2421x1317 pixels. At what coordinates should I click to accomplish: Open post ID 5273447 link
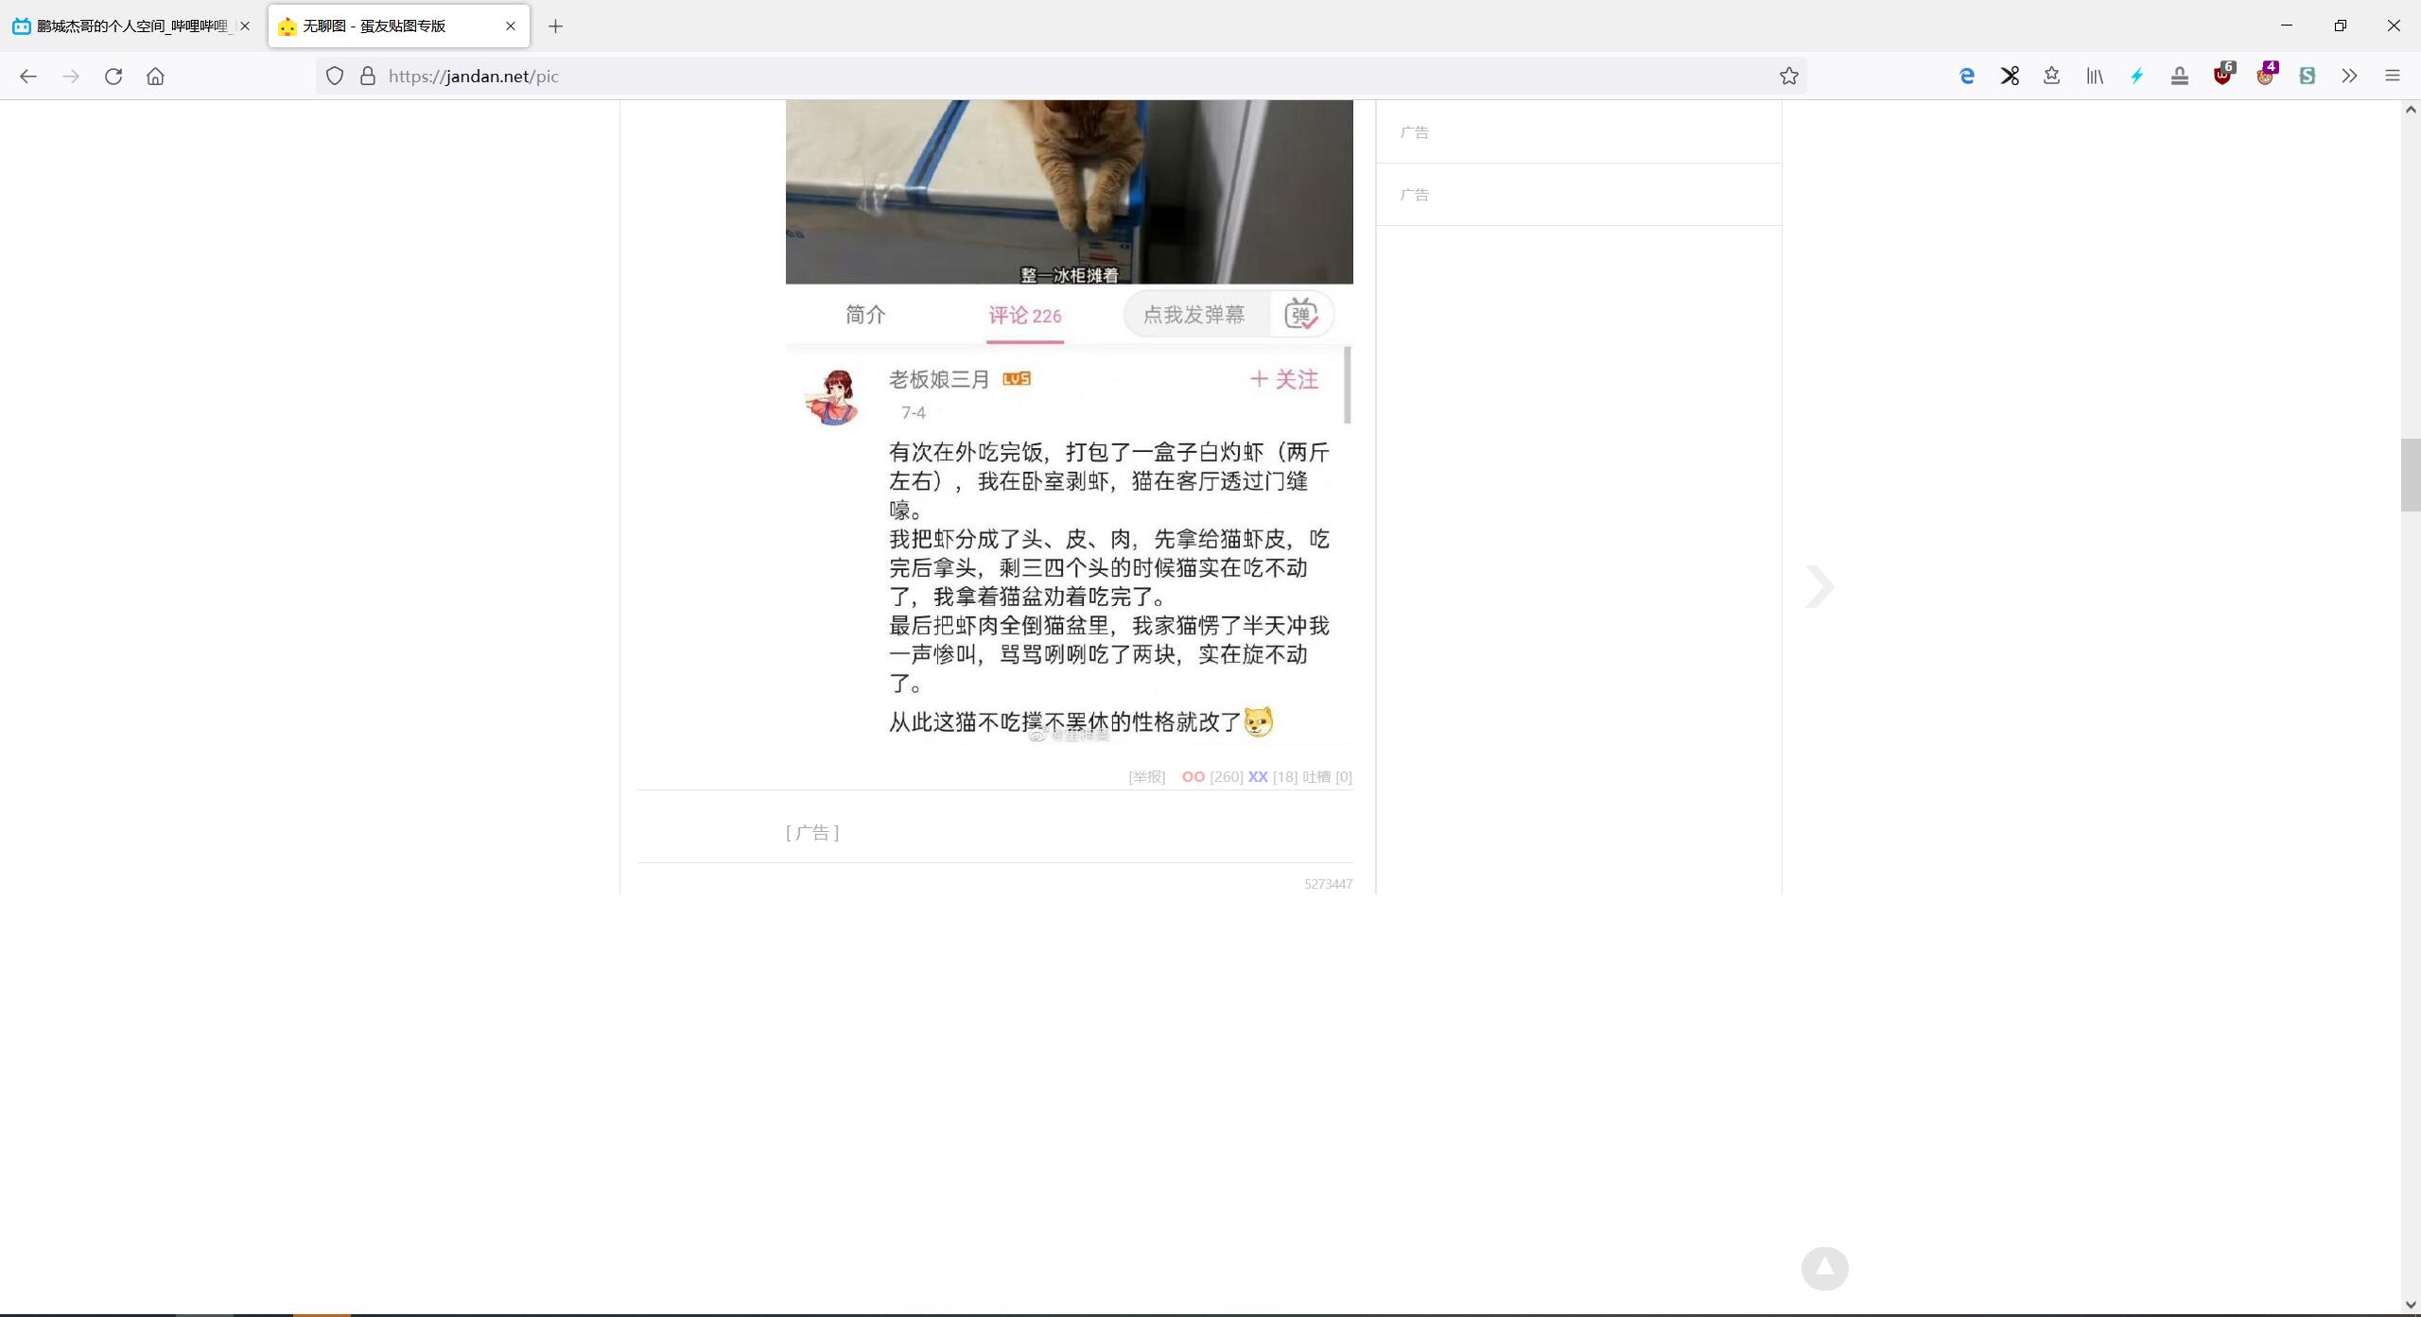click(1328, 884)
